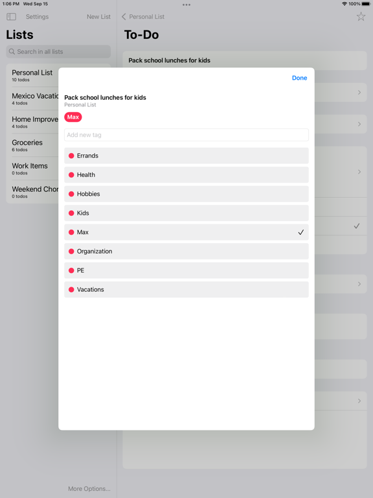Select the Errands tag
This screenshot has width=373, height=498.
[186, 156]
